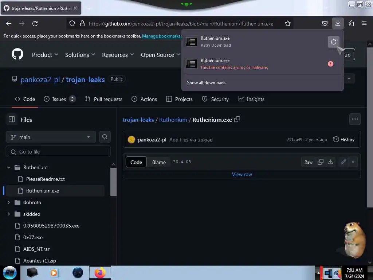Viewport: 373px width, 280px height.
Task: Open Issues tab
Action: click(x=59, y=99)
